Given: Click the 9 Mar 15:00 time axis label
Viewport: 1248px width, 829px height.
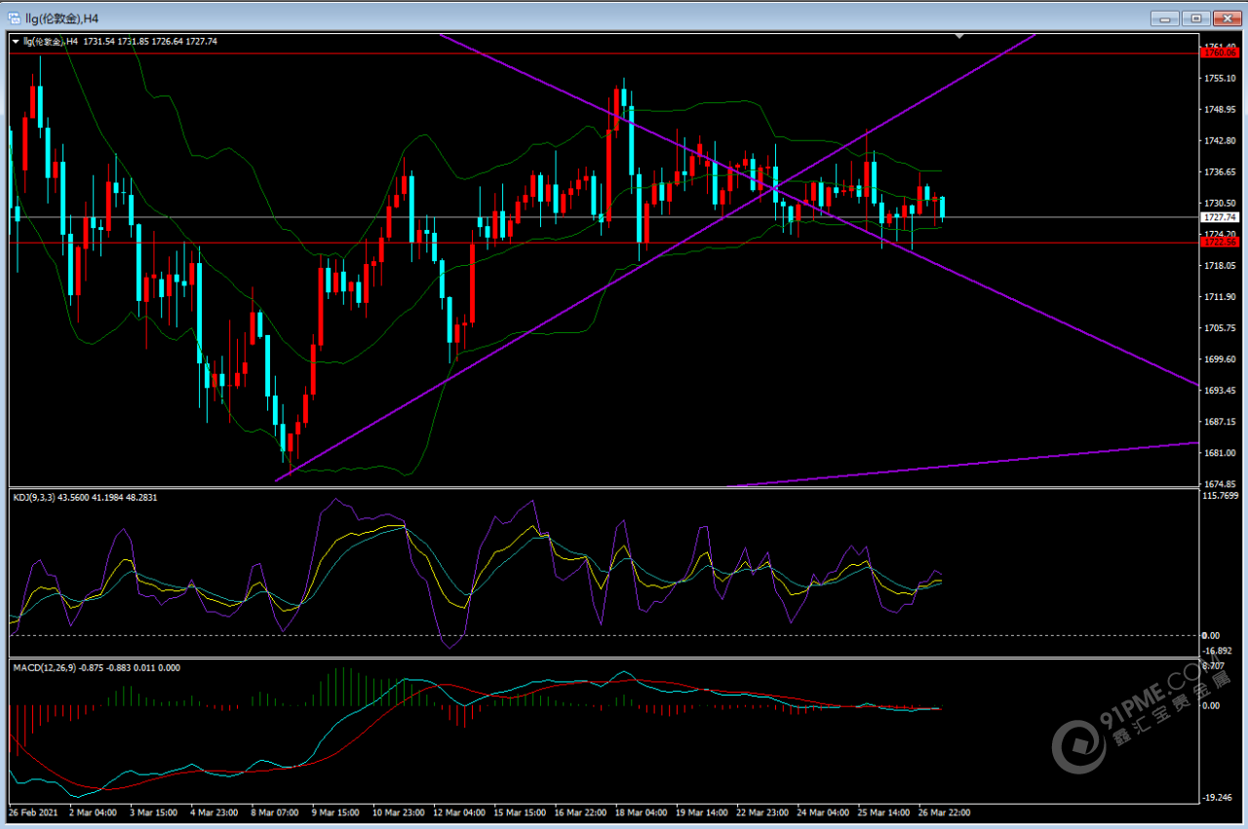Looking at the screenshot, I should coord(337,811).
